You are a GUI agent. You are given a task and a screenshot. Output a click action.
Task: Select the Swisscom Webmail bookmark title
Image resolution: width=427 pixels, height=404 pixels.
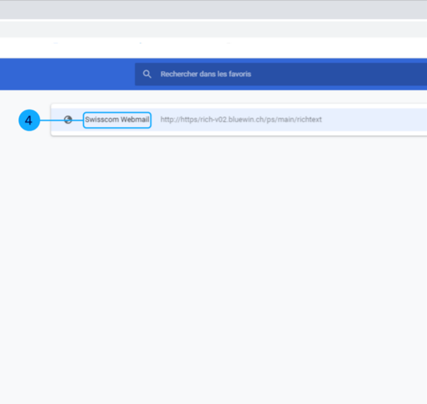[x=117, y=120]
